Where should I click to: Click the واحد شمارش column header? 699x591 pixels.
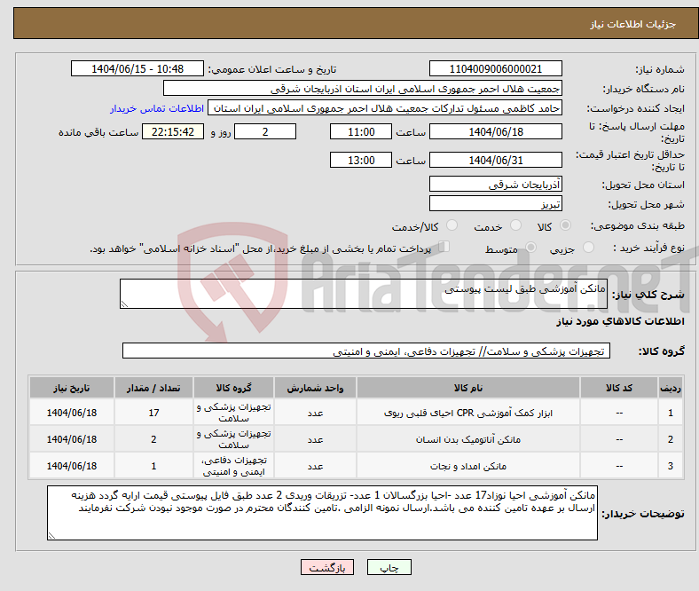point(315,388)
